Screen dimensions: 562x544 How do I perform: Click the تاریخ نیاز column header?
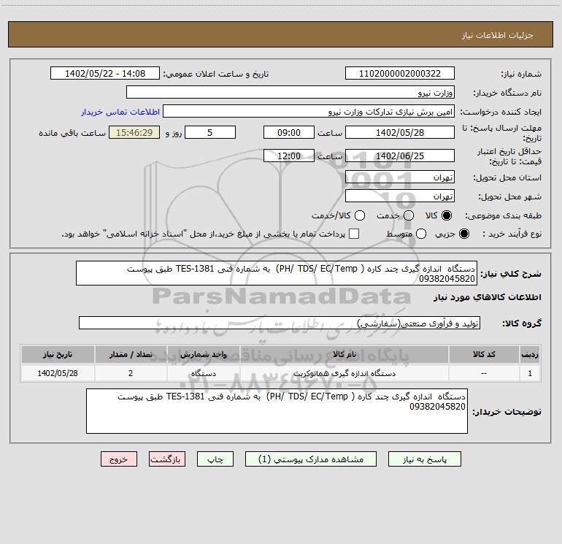58,354
